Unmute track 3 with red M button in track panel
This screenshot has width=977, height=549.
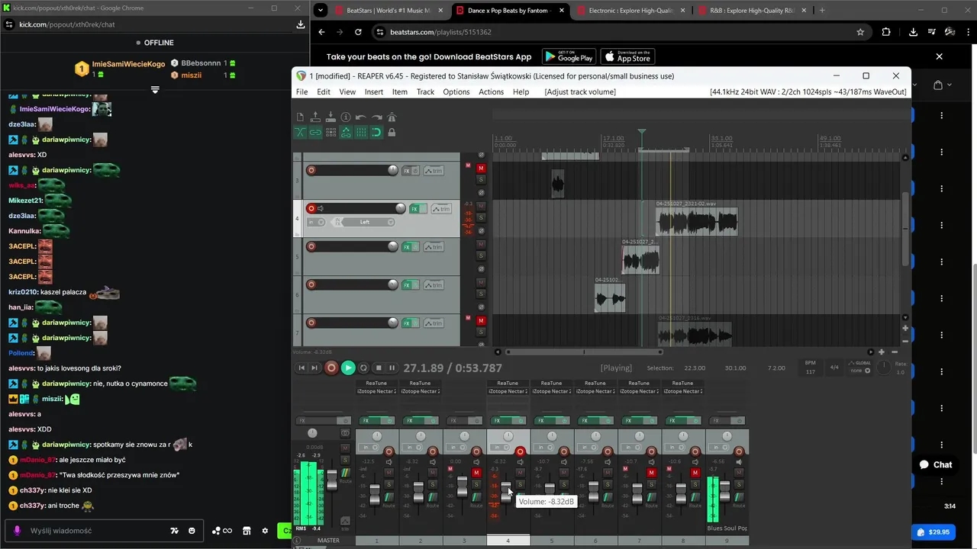481,168
